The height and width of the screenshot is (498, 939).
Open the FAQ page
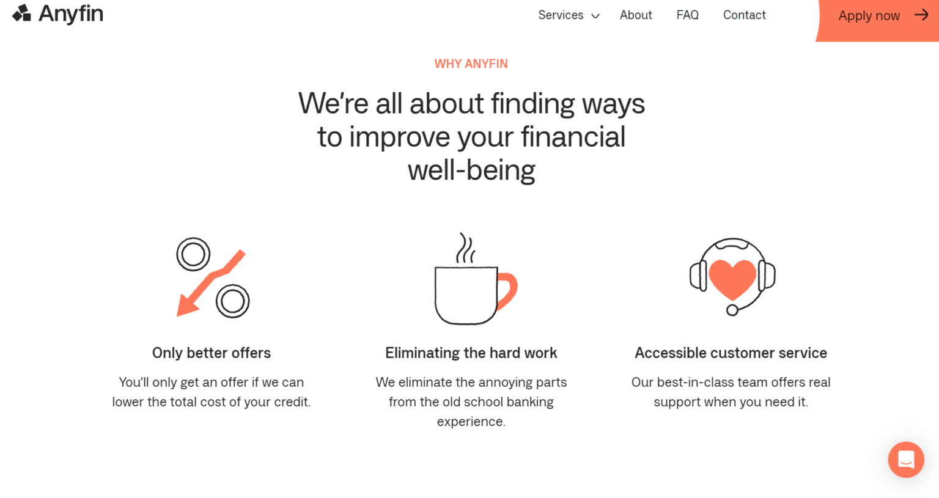coord(687,15)
